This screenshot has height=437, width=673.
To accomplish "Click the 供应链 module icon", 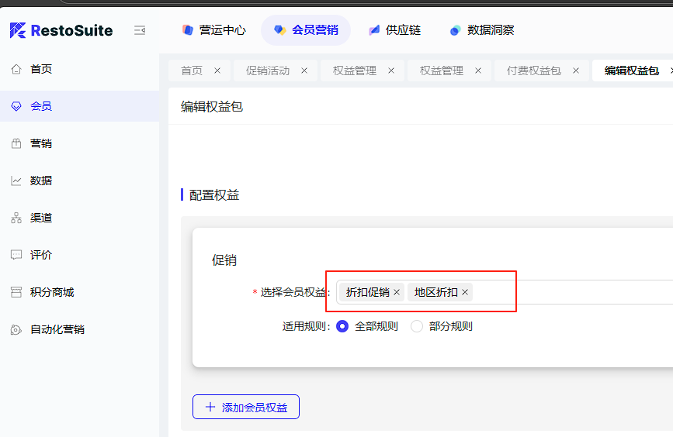I will pyautogui.click(x=374, y=30).
